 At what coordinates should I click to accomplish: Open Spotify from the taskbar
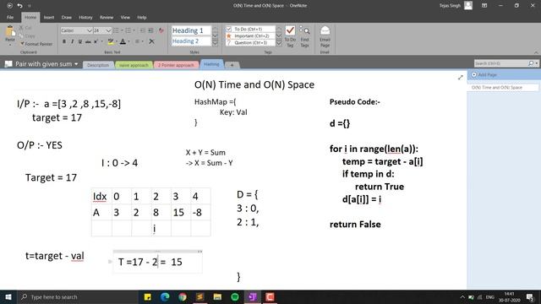tap(235, 297)
